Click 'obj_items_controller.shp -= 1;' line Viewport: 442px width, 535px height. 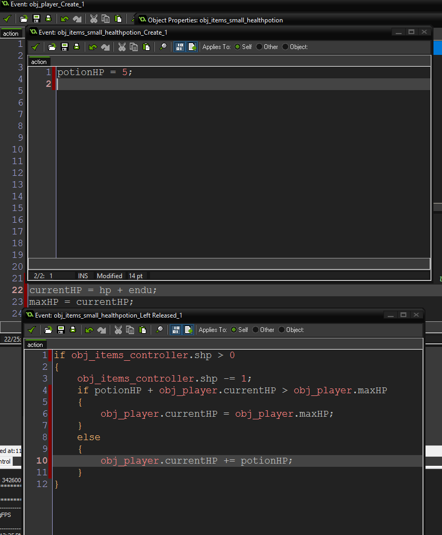(164, 379)
